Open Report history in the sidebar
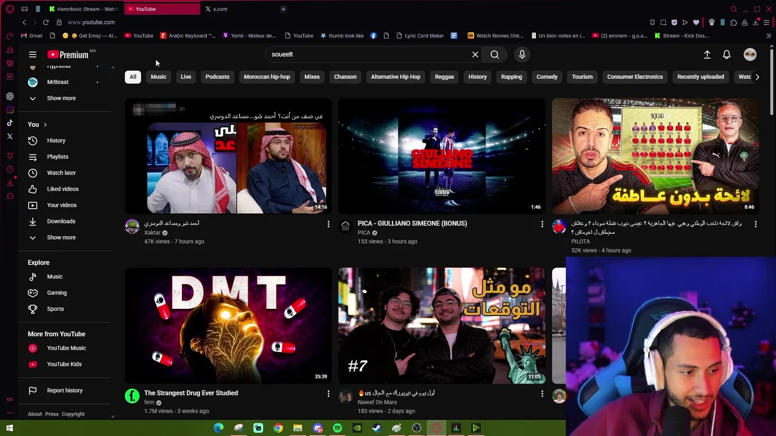Image resolution: width=776 pixels, height=436 pixels. [x=65, y=391]
